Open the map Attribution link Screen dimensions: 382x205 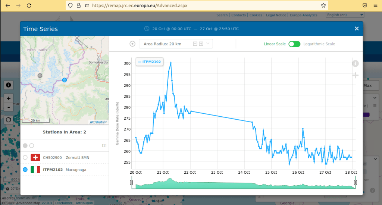[98, 122]
